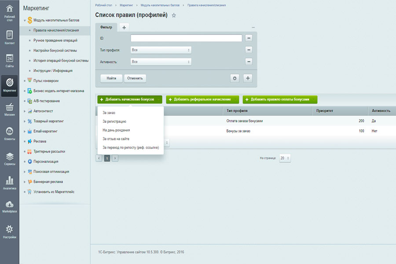Open the Аналитика chart icon
The image size is (396, 264).
(x=9, y=183)
